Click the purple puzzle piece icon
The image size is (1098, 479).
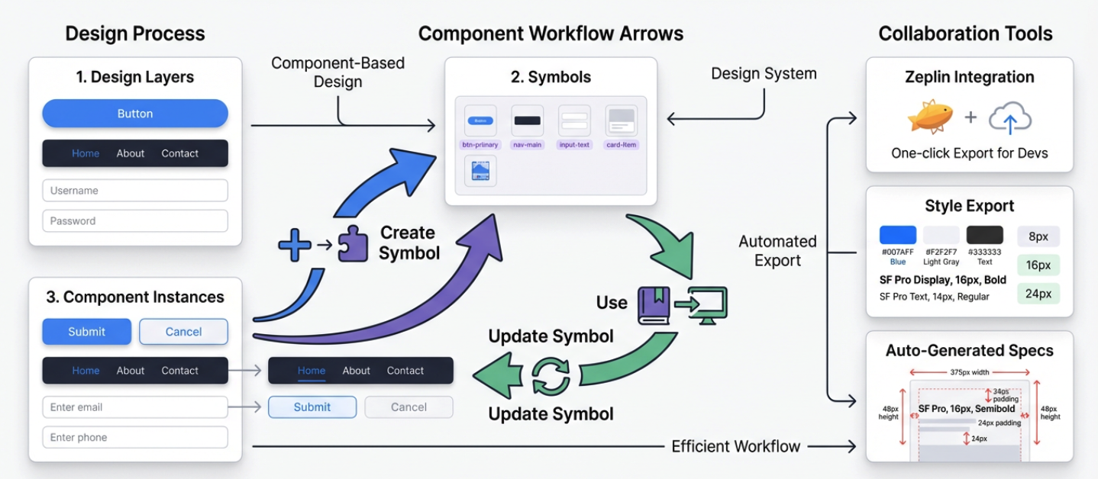352,244
